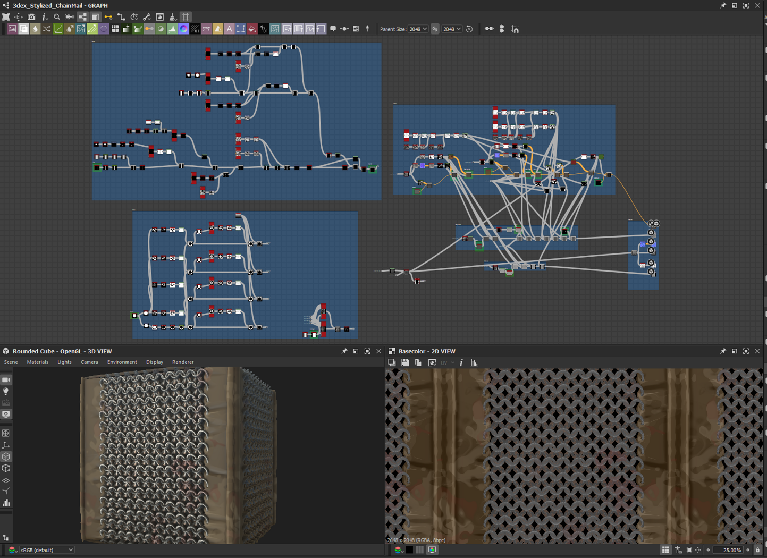Copy the 2D View image to clipboard
The height and width of the screenshot is (558, 767).
[x=418, y=363]
